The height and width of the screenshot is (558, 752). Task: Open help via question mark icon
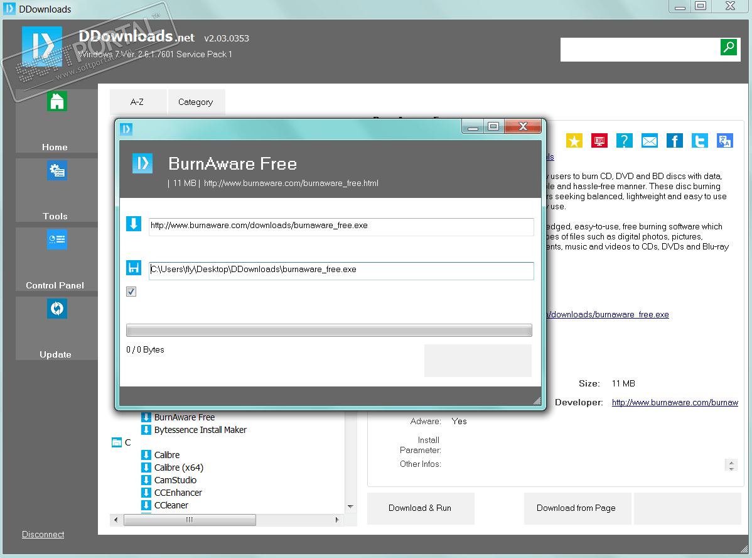point(625,141)
